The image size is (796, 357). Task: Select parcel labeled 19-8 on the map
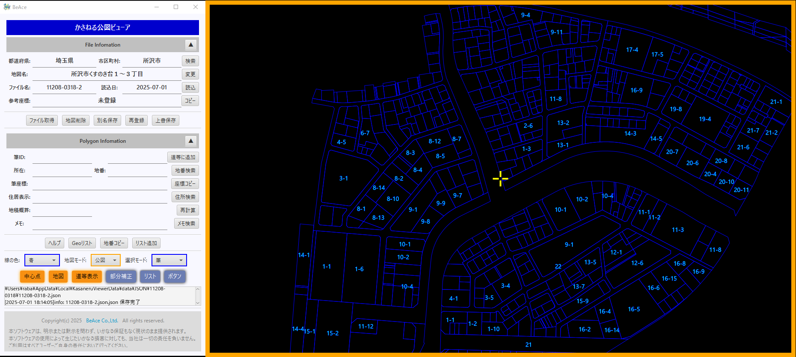(x=676, y=109)
